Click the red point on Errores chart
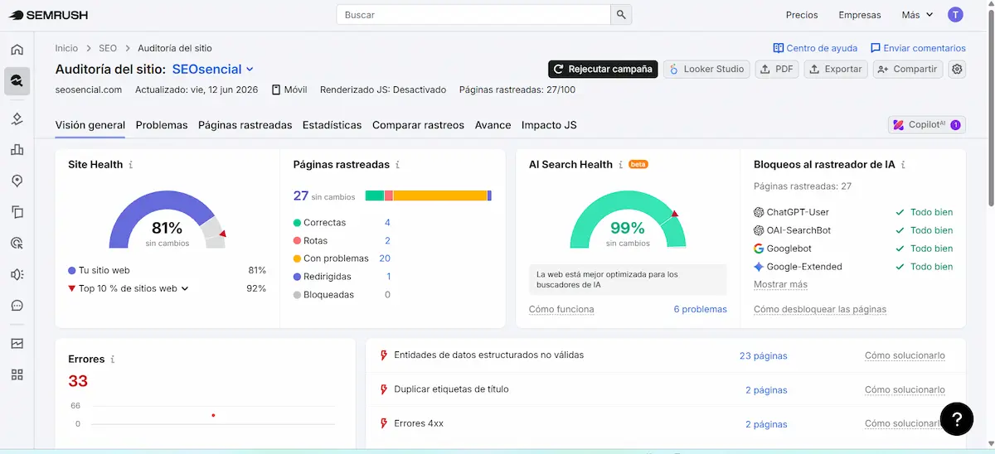The width and height of the screenshot is (995, 454). 213,415
